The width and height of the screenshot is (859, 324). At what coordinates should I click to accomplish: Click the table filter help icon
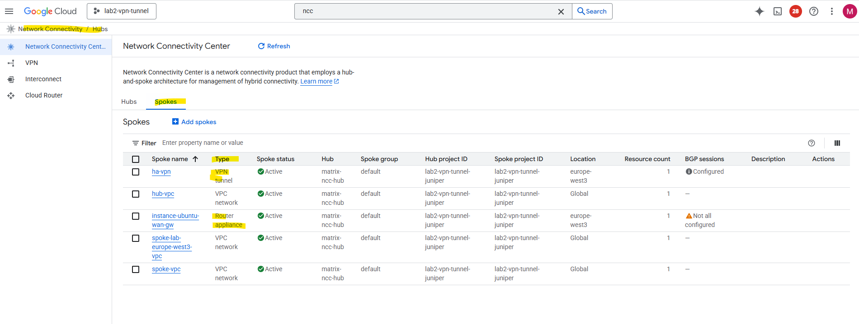point(812,143)
